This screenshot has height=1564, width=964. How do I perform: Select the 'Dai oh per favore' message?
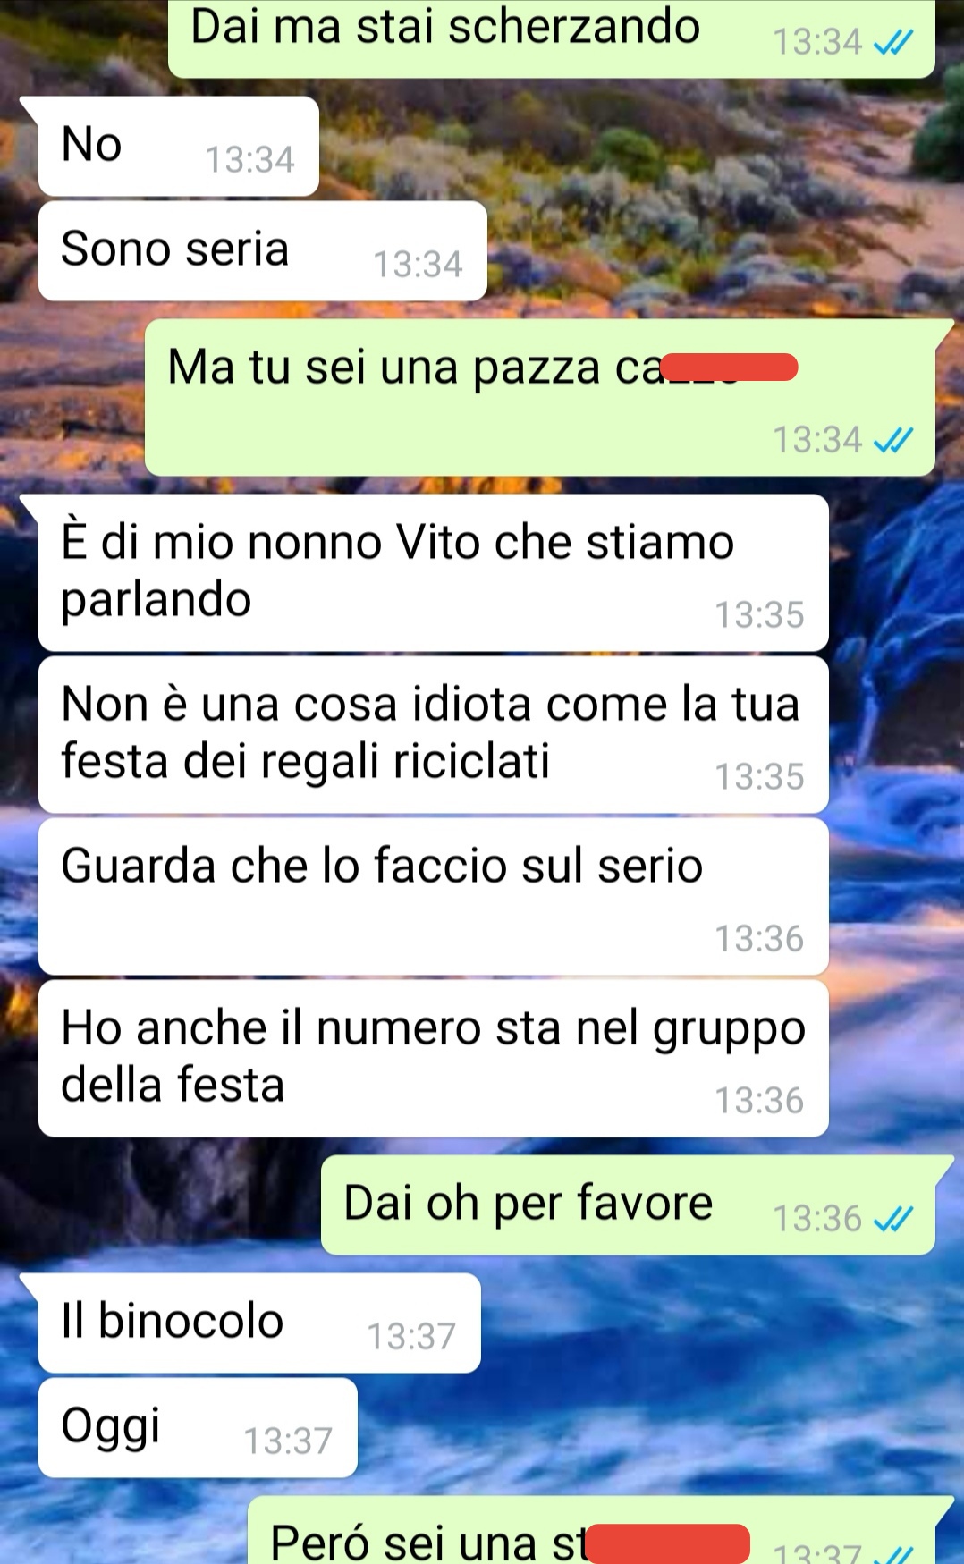[628, 1205]
